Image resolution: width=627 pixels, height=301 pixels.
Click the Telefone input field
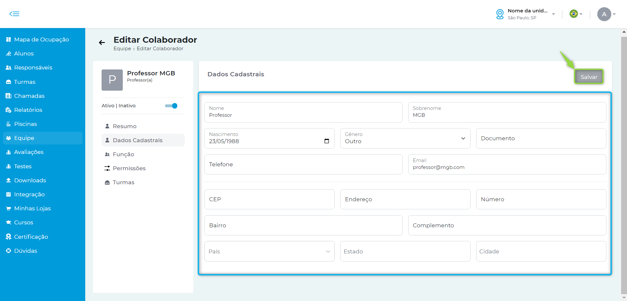(303, 164)
